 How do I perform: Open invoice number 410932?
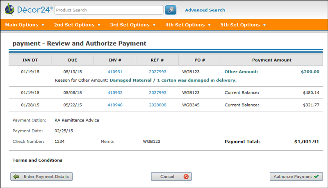(115, 93)
